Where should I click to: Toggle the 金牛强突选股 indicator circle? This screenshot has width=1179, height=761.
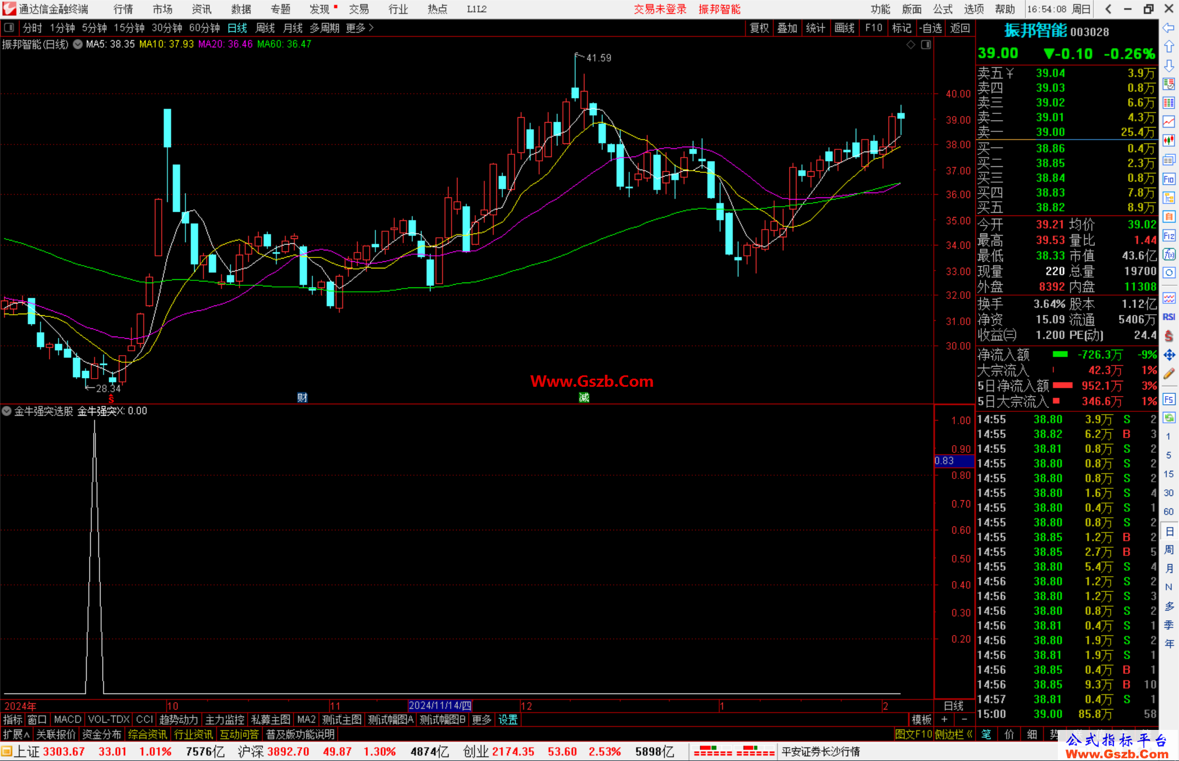(7, 411)
